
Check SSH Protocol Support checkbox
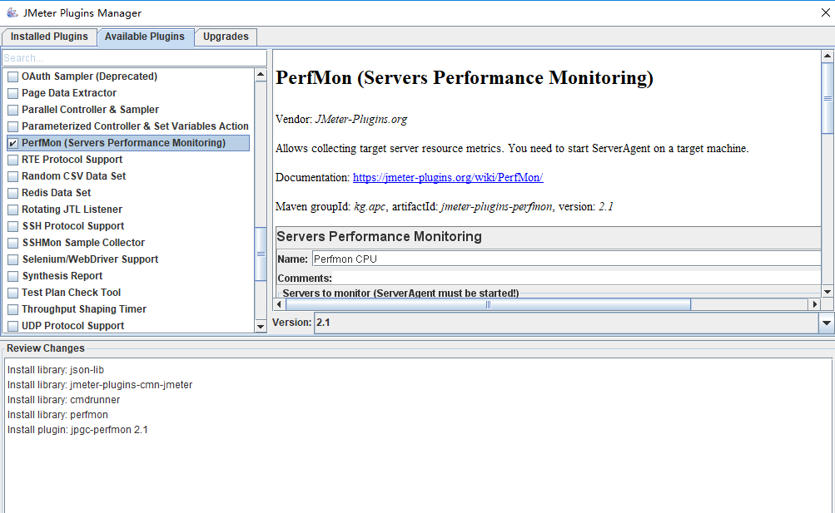coord(12,226)
